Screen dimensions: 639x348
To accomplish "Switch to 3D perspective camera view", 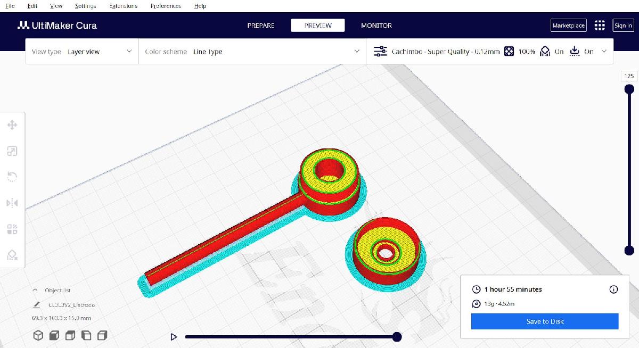I will 38,336.
